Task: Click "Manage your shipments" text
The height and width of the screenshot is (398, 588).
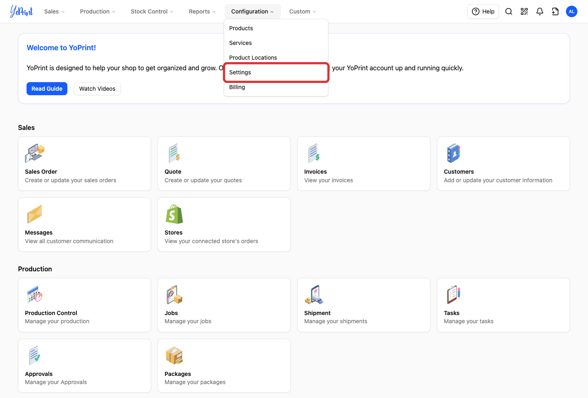Action: tap(336, 321)
